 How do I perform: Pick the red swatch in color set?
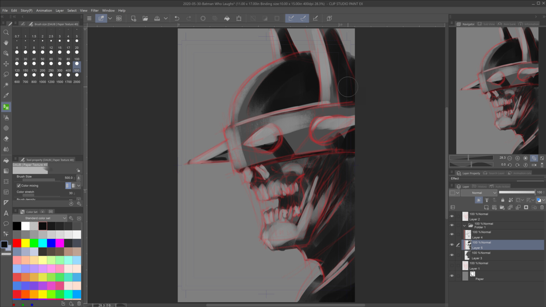point(17,243)
